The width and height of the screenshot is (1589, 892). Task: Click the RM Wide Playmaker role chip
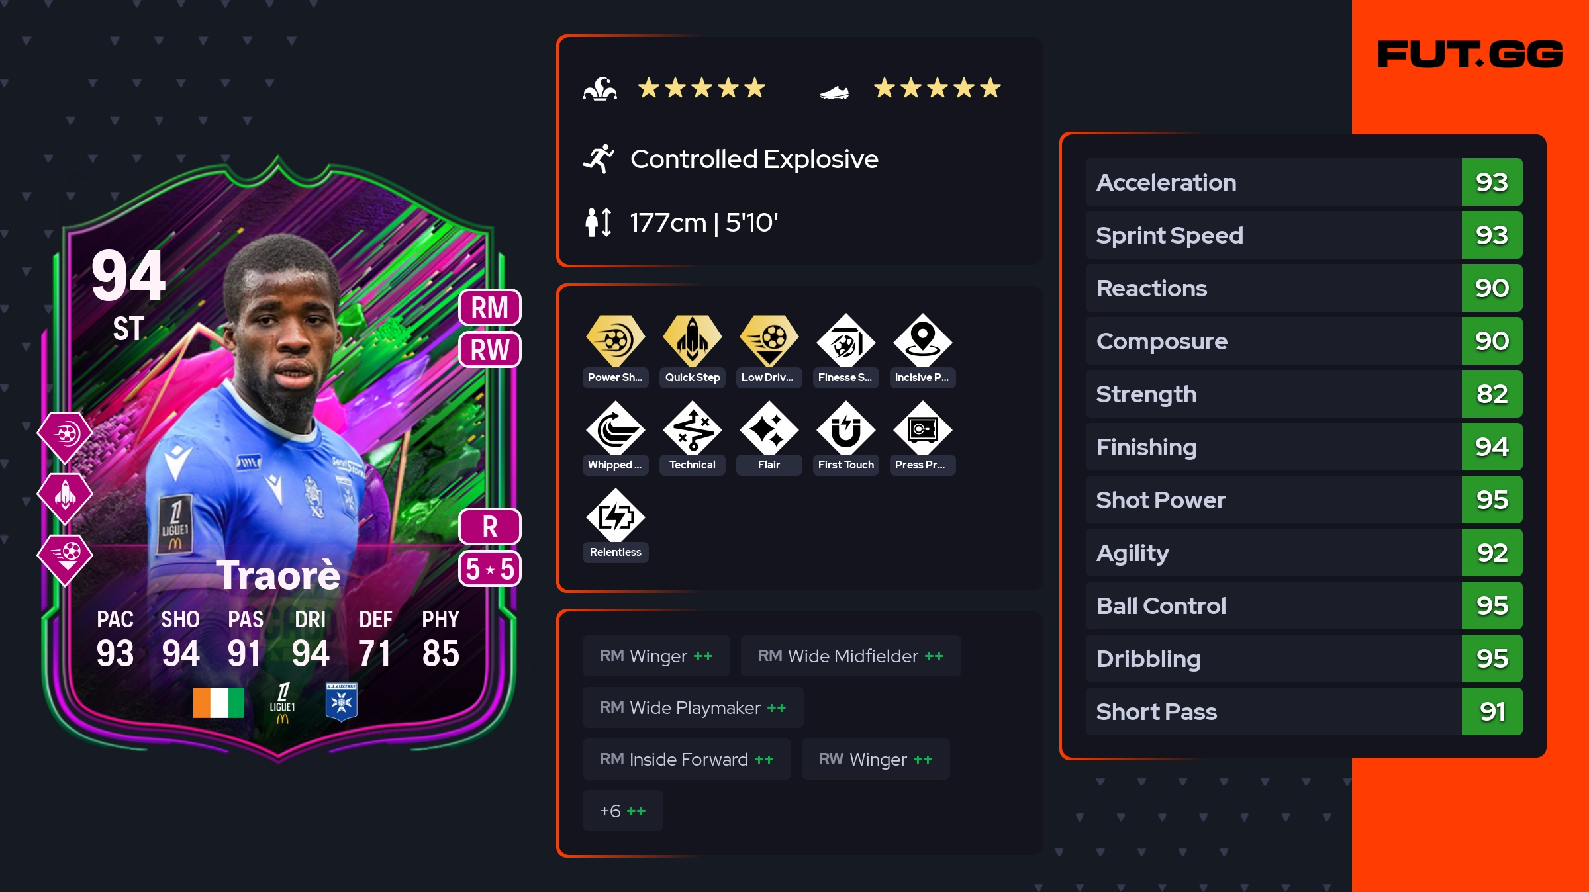click(x=693, y=707)
